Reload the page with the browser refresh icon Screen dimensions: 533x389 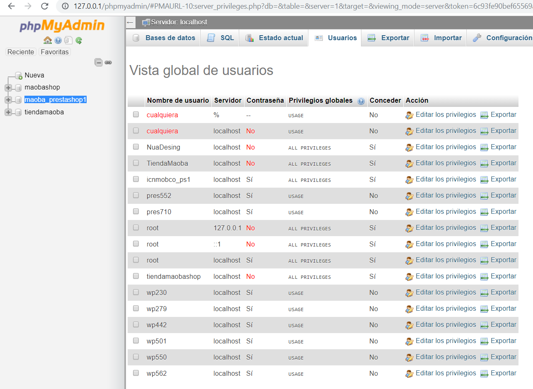[45, 6]
